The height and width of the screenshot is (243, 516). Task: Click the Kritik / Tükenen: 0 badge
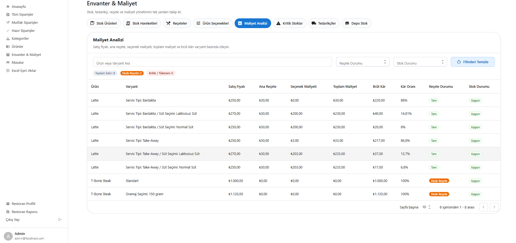coord(161,73)
